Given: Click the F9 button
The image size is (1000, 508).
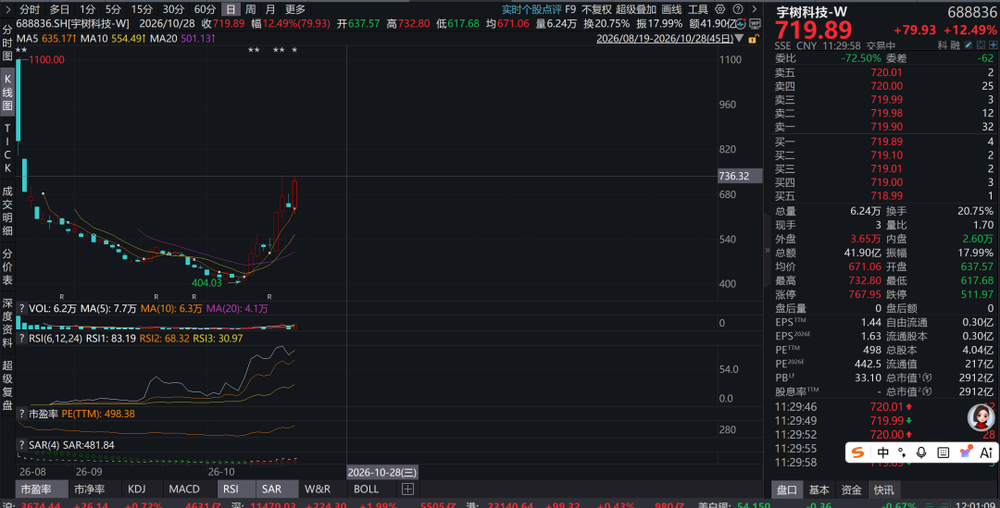Looking at the screenshot, I should click(x=570, y=9).
